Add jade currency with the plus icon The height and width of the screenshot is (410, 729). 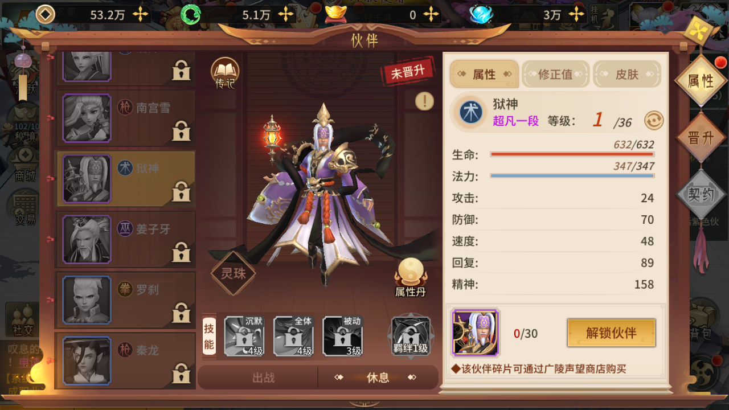(x=286, y=15)
